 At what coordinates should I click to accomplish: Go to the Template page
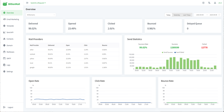point(12,26)
